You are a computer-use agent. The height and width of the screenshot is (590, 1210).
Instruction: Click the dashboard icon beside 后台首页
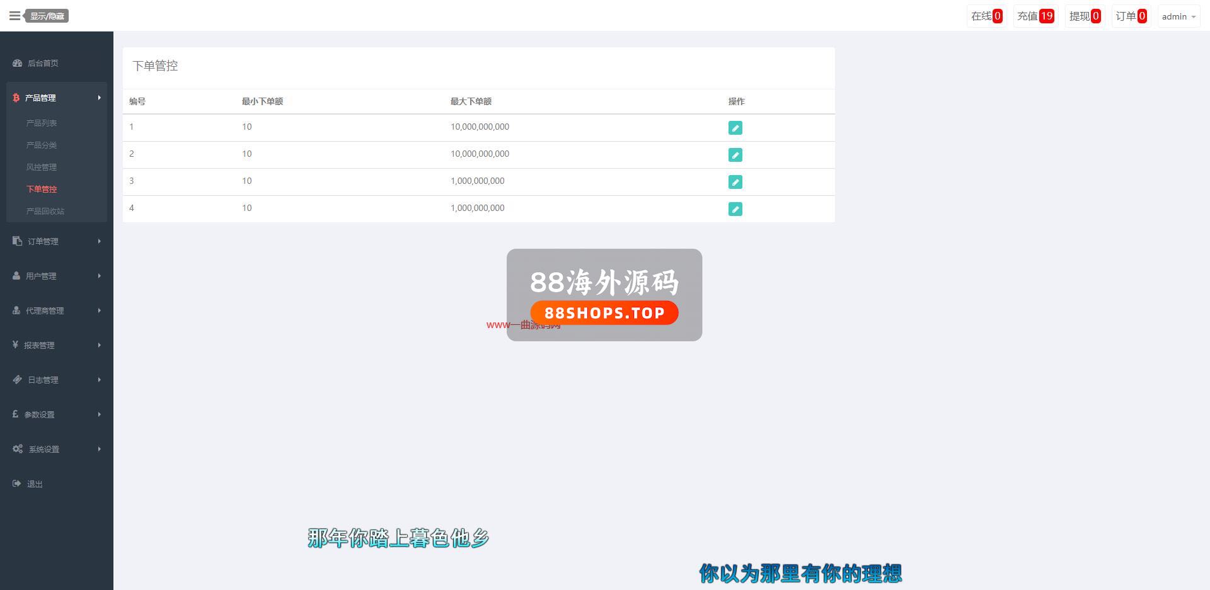(17, 63)
